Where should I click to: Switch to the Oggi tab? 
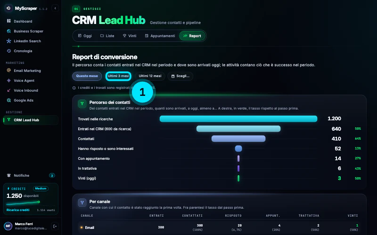[x=85, y=36]
